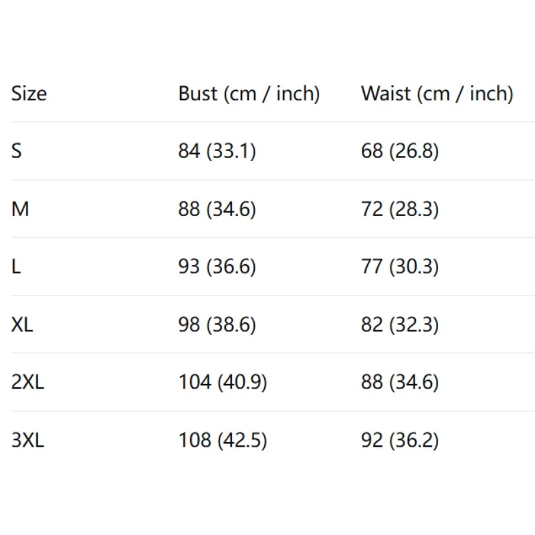The image size is (535, 535).
Task: Click bust value 98 (38.6)
Action: coord(217,325)
